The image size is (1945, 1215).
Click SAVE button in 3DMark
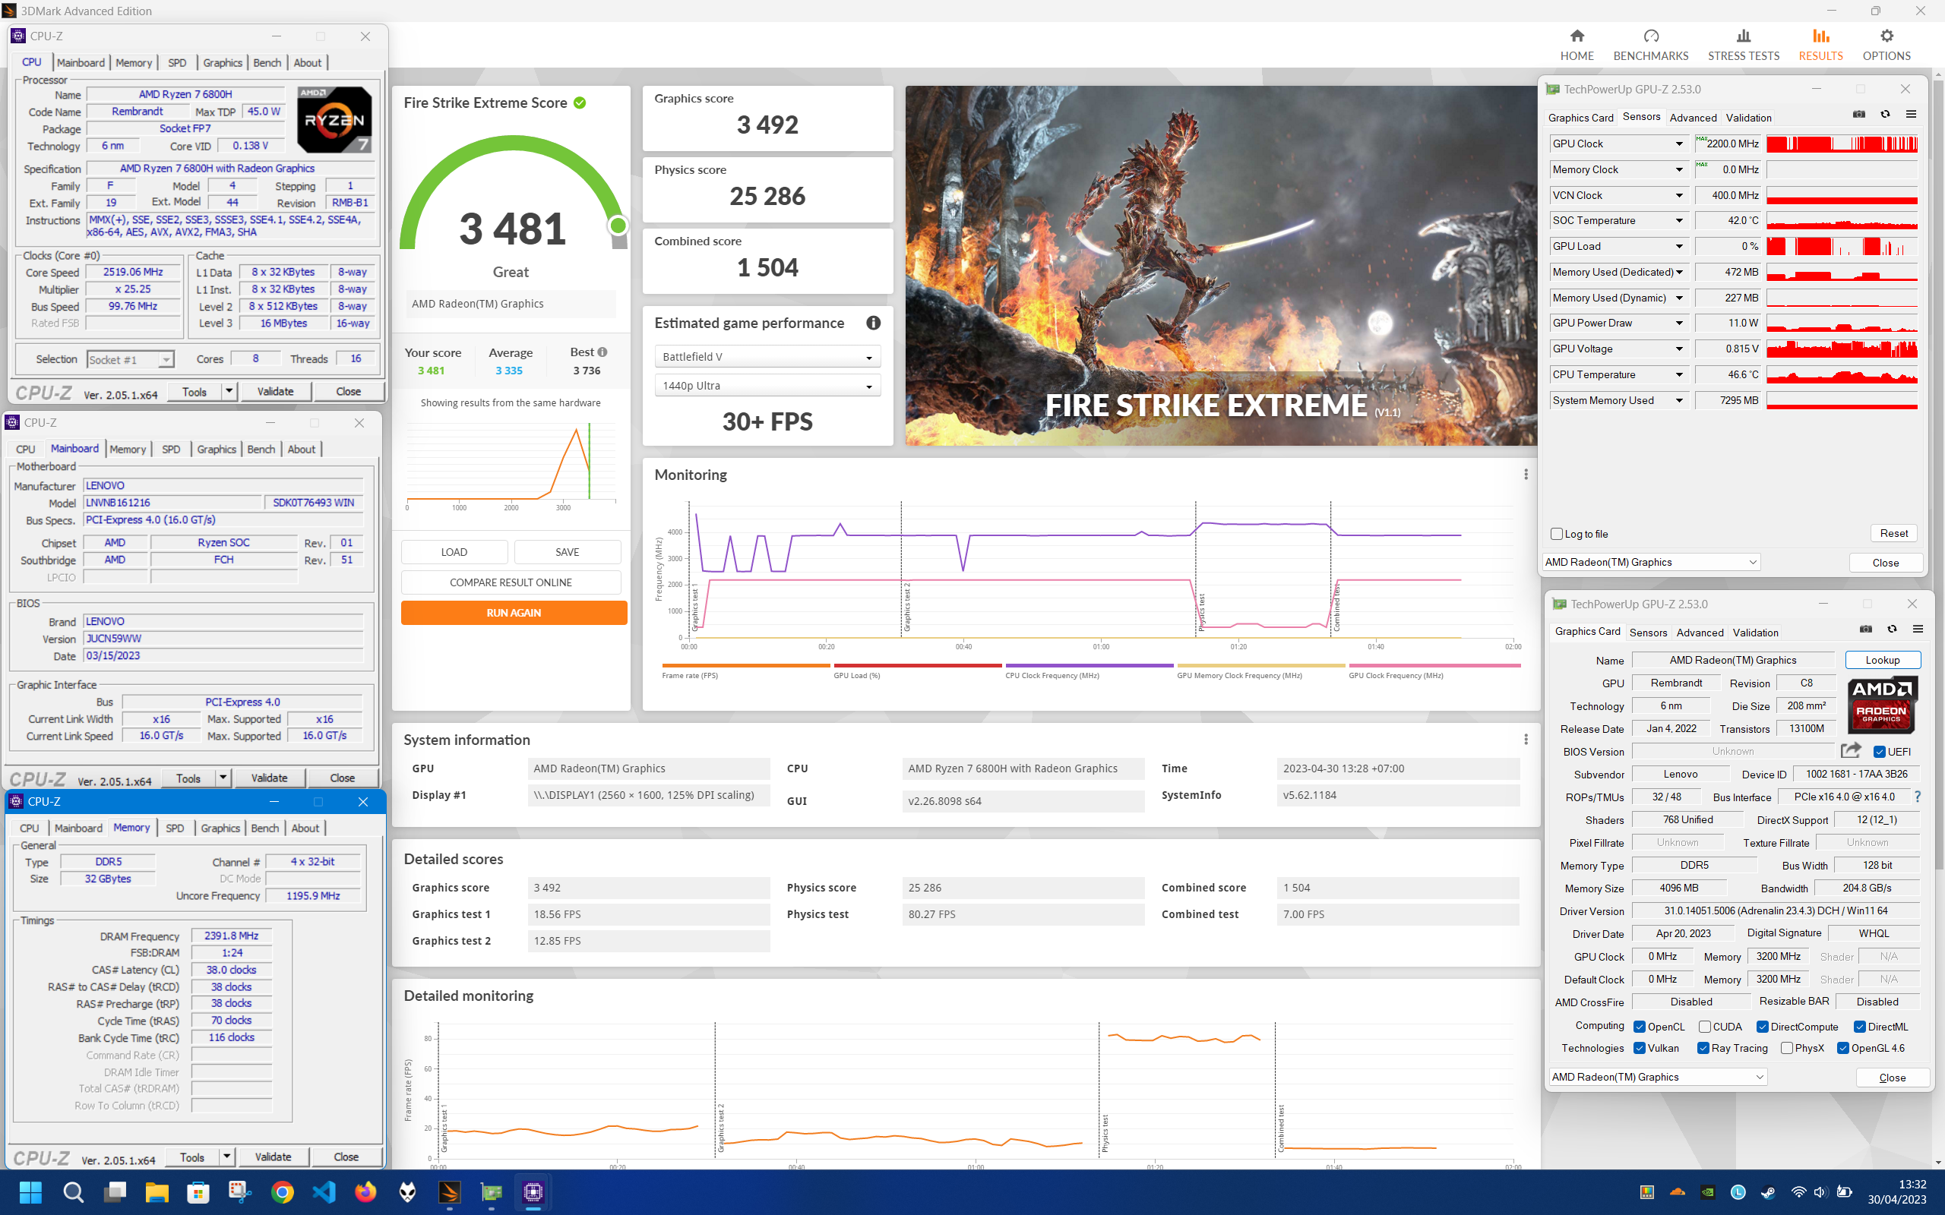[x=568, y=552]
